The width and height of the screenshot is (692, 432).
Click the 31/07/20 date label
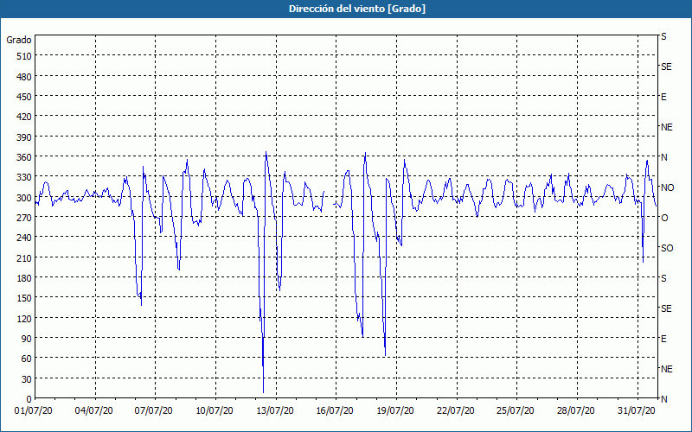[x=636, y=411]
